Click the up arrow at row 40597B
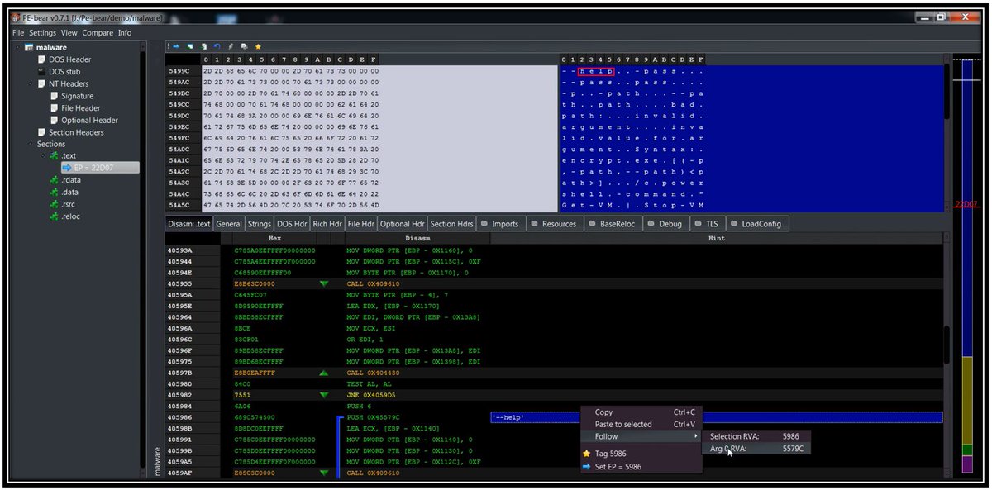This screenshot has width=992, height=490. tap(324, 373)
